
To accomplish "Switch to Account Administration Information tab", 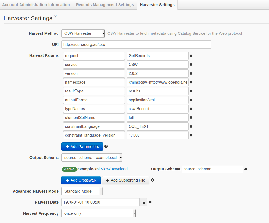I will [36, 5].
